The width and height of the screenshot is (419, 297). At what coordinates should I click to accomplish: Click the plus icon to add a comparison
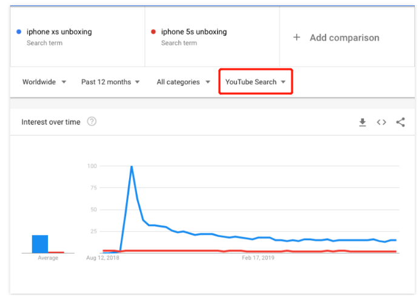[297, 38]
